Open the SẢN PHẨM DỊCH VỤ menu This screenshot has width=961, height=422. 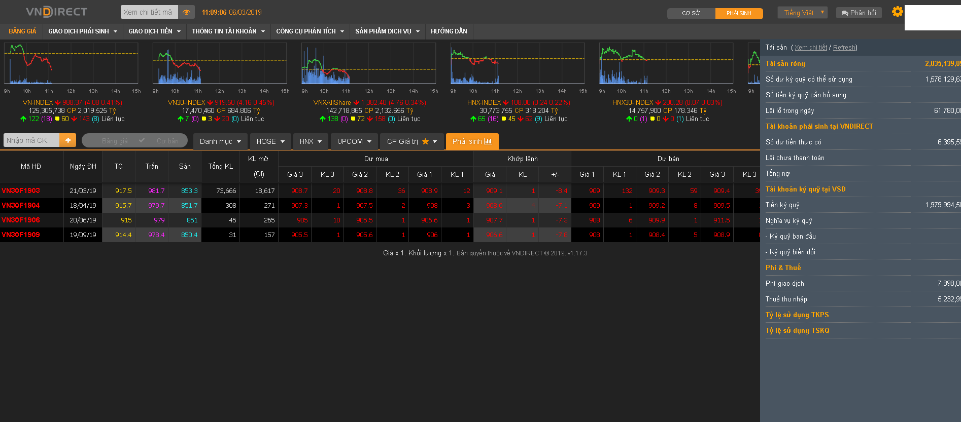pyautogui.click(x=387, y=31)
